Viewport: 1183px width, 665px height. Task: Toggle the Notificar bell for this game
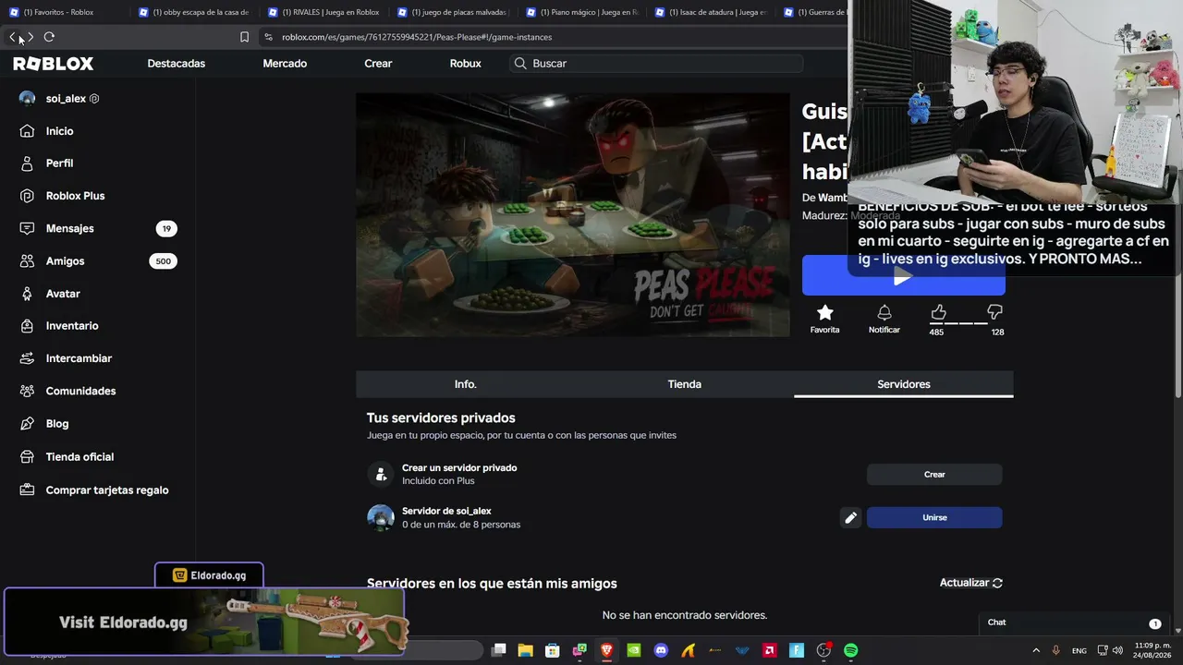(x=884, y=313)
